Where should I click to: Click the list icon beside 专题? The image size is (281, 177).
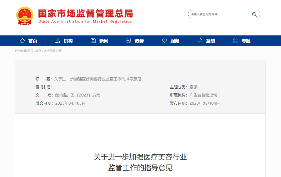[x=236, y=41]
